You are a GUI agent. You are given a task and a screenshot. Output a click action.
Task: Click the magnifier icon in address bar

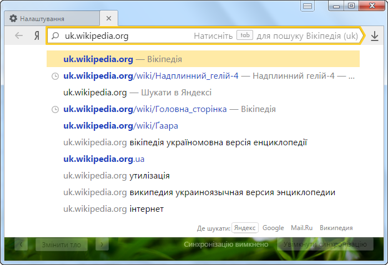click(56, 36)
